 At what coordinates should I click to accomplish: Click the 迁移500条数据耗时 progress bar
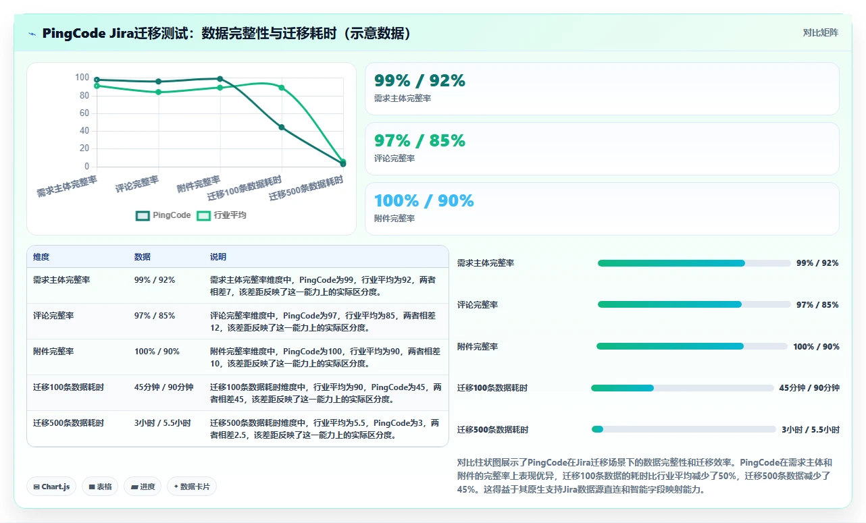point(684,429)
